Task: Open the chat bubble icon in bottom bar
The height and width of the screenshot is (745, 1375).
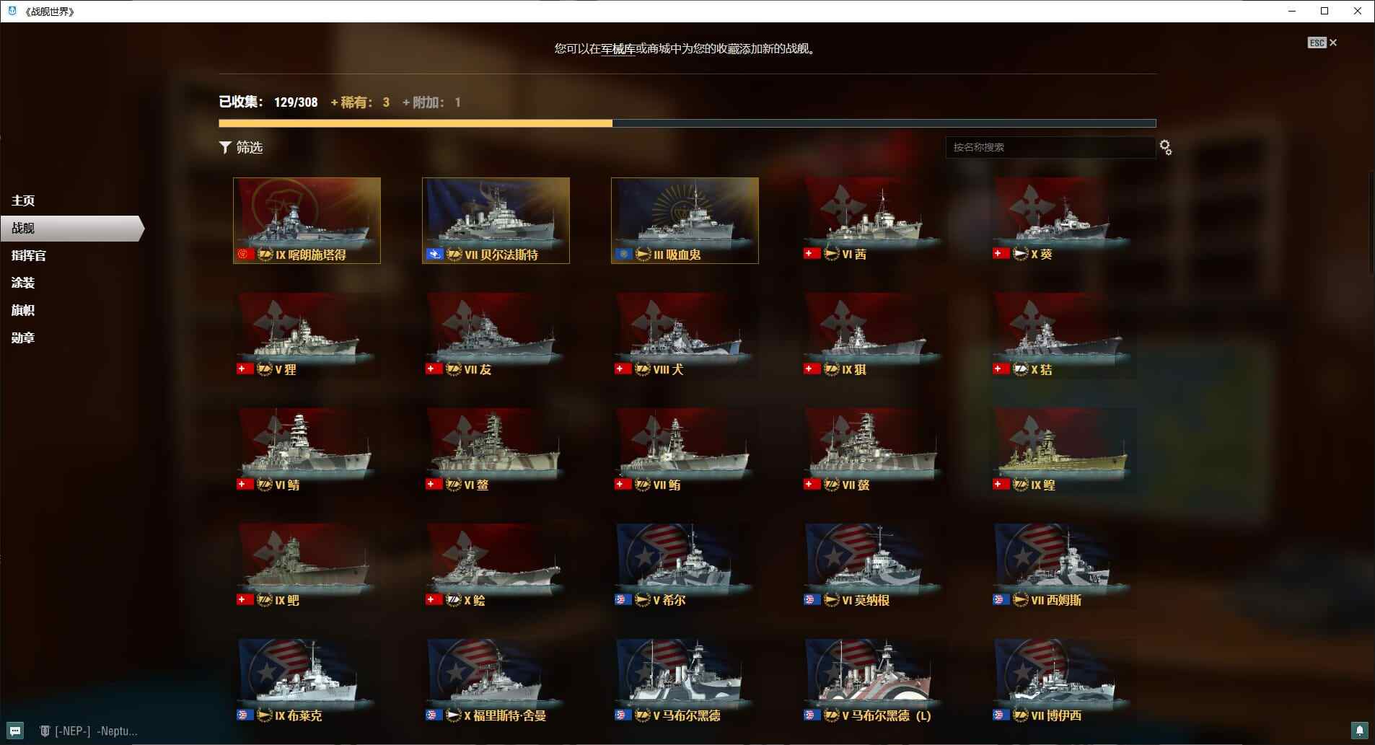Action: (15, 731)
